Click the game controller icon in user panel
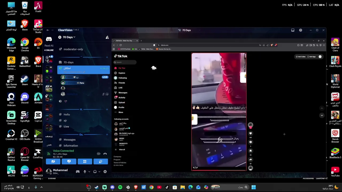This screenshot has height=192, width=342. [x=77, y=172]
